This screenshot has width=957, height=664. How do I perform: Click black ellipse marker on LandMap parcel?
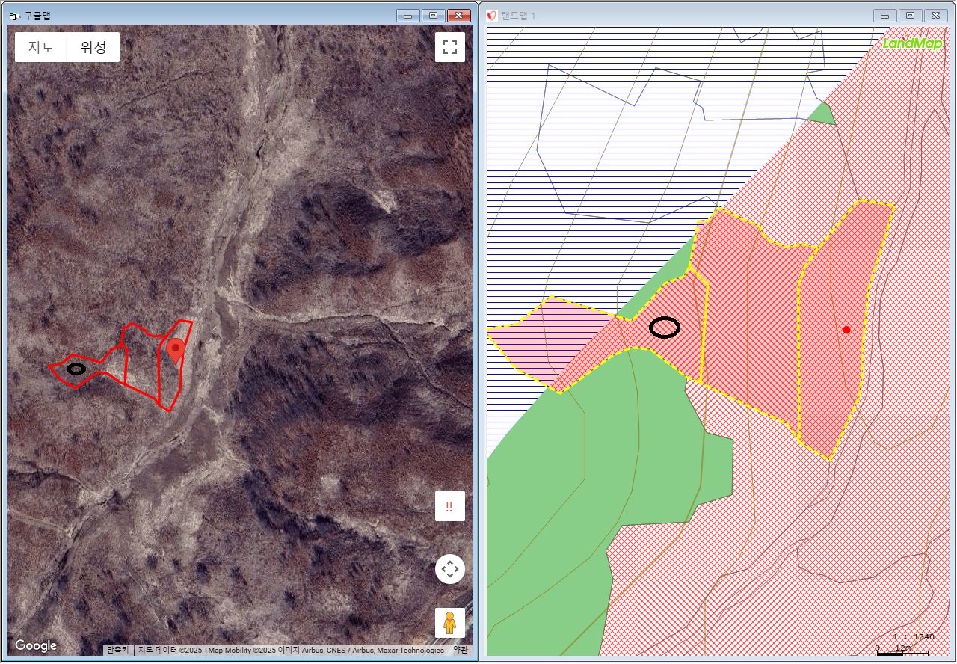click(665, 328)
